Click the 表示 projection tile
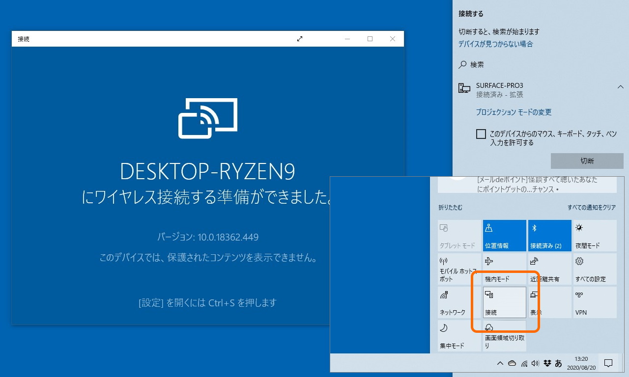 pos(549,302)
